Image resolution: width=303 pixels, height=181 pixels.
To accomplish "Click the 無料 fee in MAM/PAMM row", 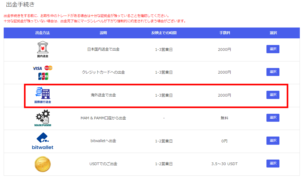I will pyautogui.click(x=225, y=118).
